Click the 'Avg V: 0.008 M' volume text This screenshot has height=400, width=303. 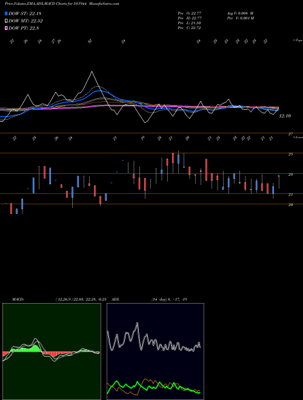pyautogui.click(x=240, y=13)
